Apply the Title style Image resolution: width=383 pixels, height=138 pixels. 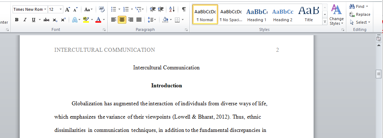pos(308,15)
